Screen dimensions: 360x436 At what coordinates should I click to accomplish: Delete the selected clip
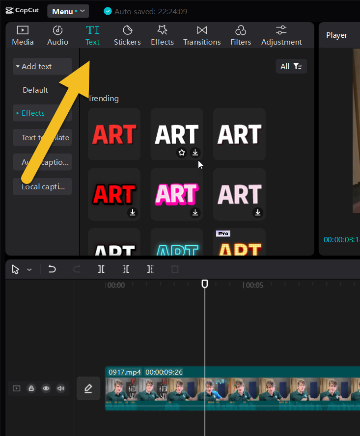(175, 269)
